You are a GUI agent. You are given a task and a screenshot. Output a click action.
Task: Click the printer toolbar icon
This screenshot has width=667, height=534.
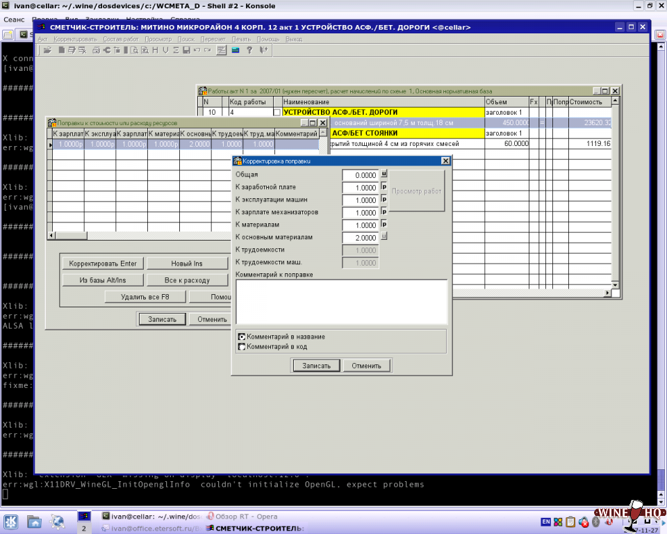96,50
